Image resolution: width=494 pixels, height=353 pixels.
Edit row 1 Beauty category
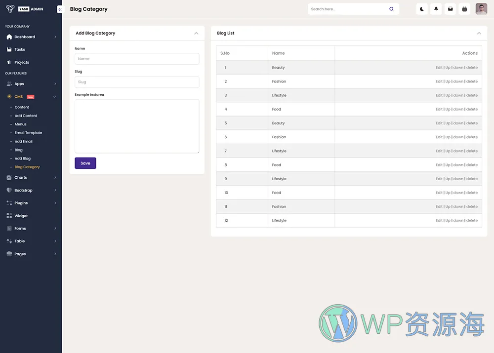(439, 67)
